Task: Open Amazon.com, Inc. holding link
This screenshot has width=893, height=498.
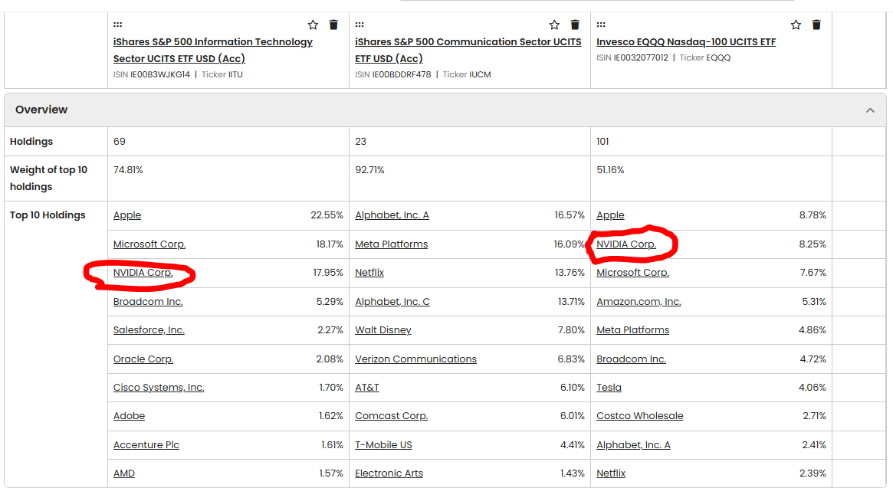Action: click(639, 302)
